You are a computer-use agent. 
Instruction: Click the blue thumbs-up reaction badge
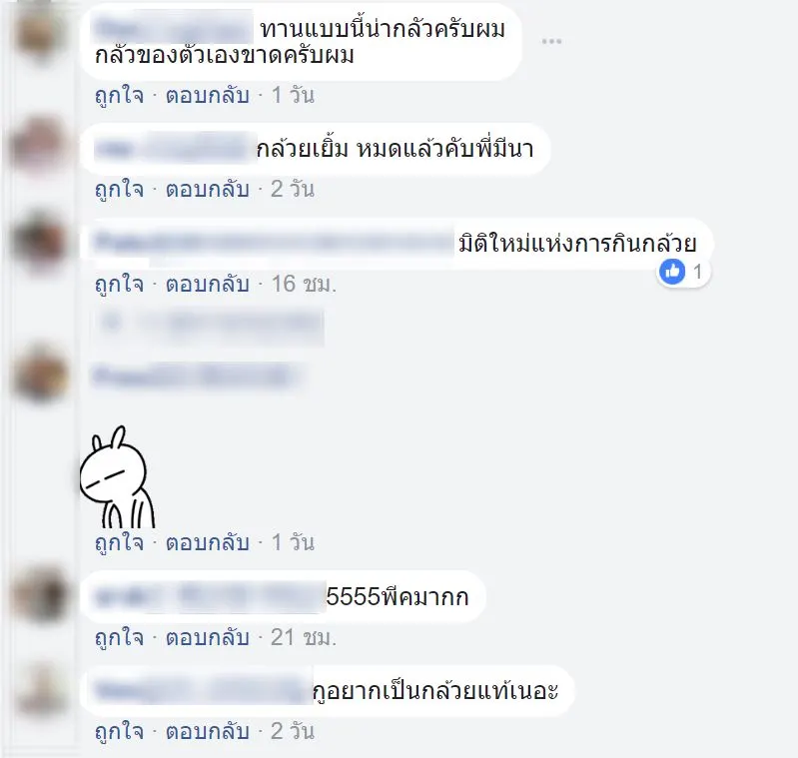672,272
